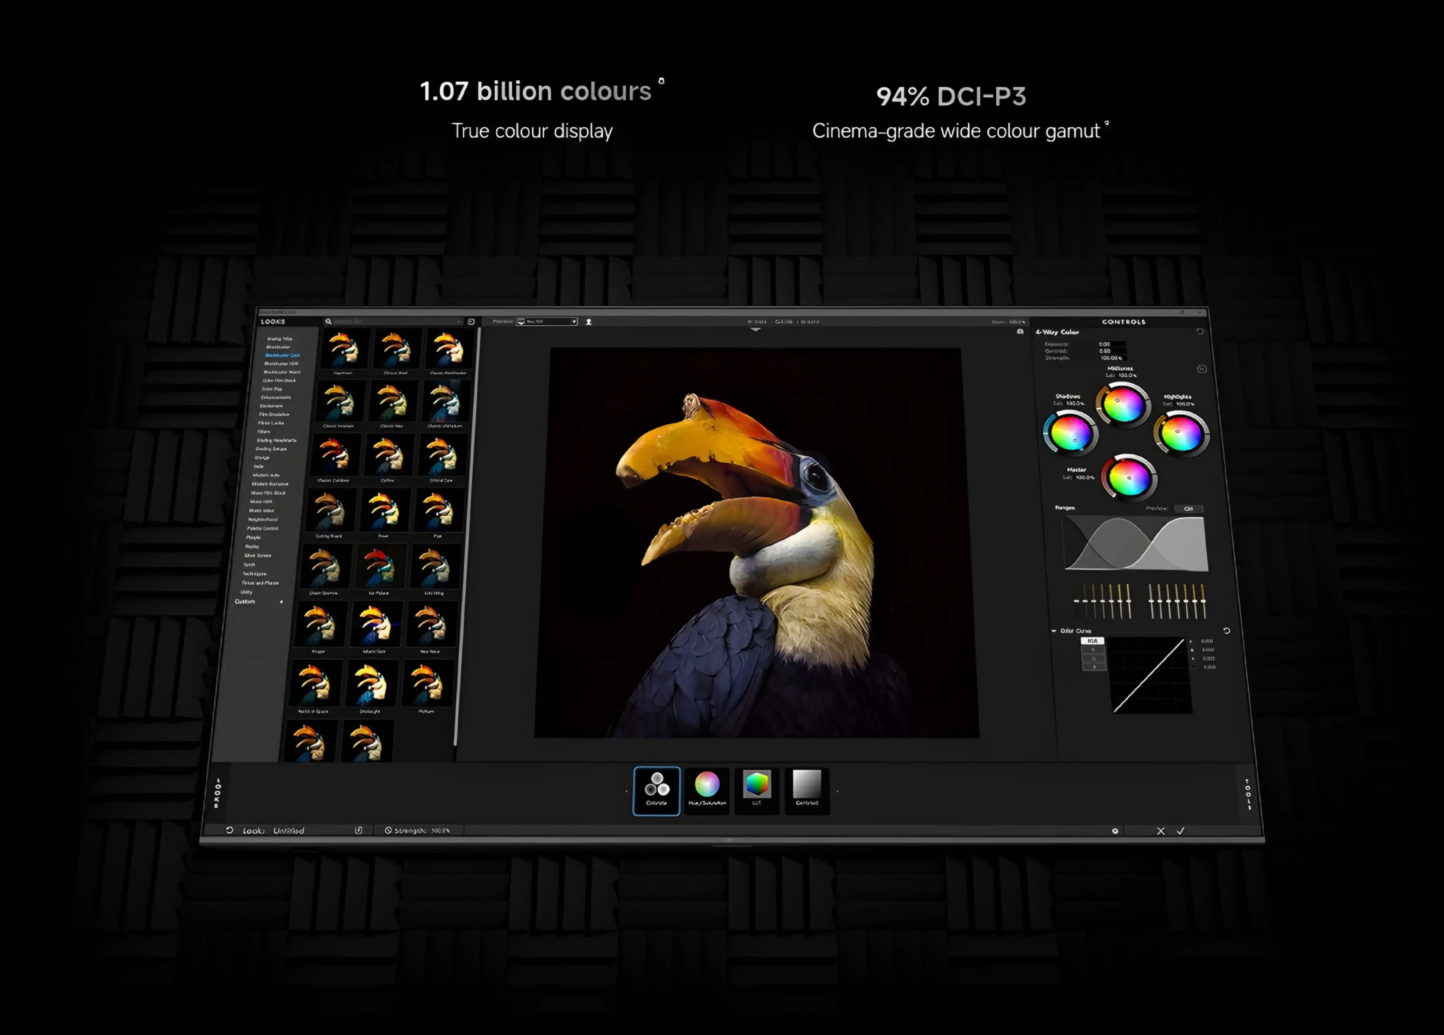The height and width of the screenshot is (1035, 1444).
Task: Click the Highlights colour wheel
Action: click(1182, 434)
